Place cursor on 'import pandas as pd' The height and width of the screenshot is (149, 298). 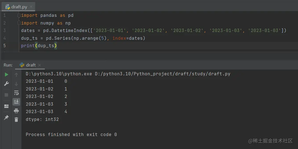[47, 15]
